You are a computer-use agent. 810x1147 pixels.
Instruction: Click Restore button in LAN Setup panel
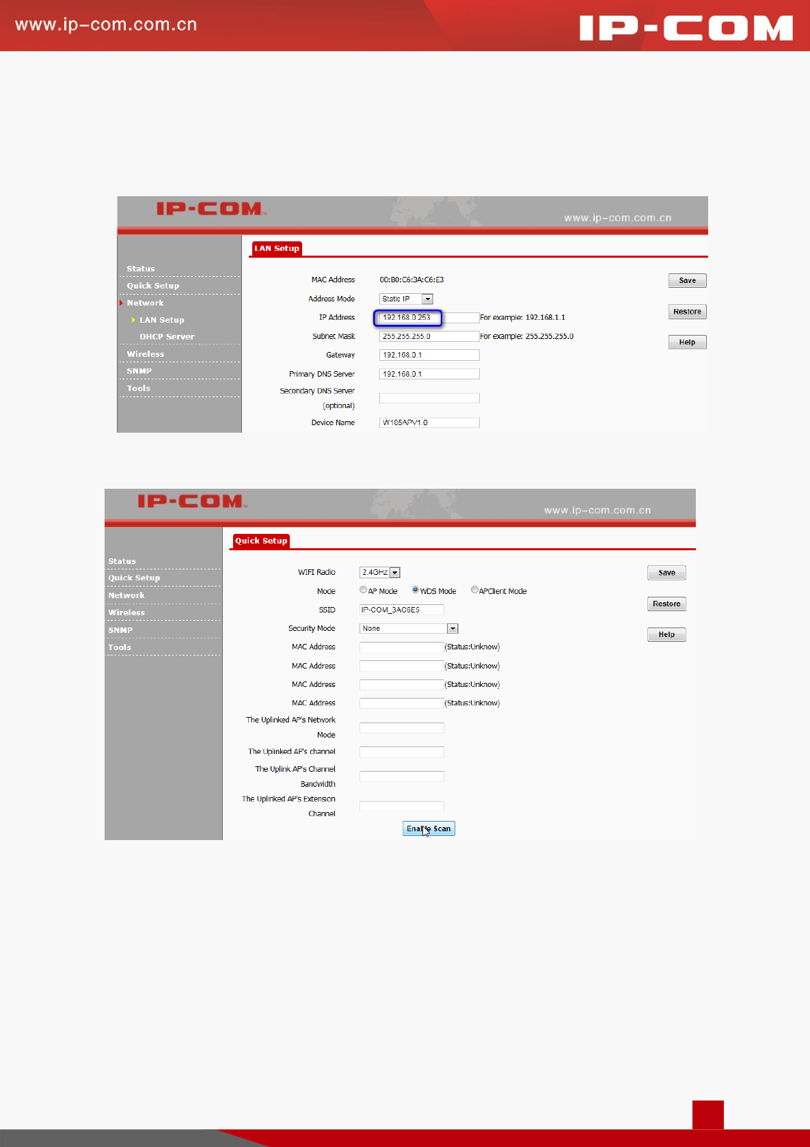(x=687, y=312)
